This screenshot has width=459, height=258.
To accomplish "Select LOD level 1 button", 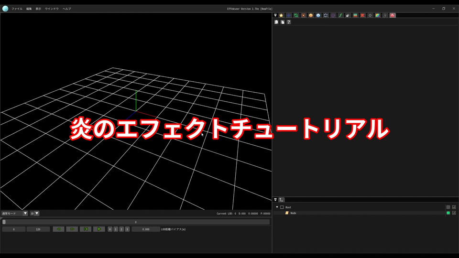I will pyautogui.click(x=116, y=229).
